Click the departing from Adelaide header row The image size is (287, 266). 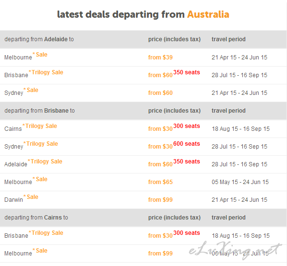[x=143, y=39]
